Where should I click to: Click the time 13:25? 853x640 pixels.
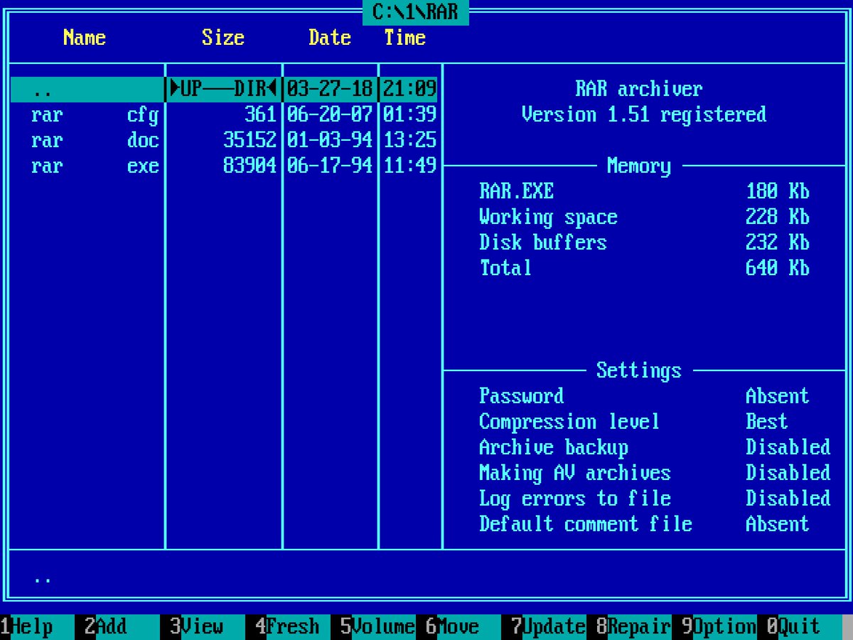pos(410,140)
